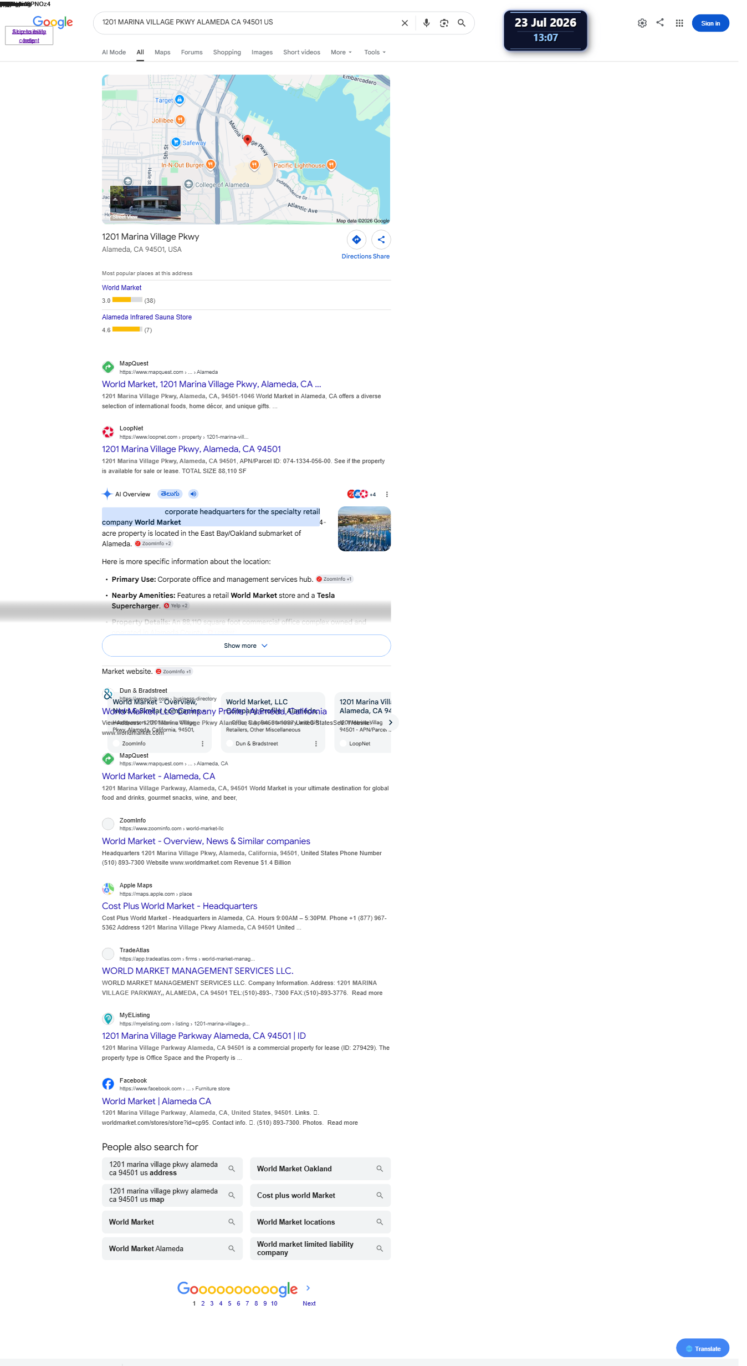The height and width of the screenshot is (1366, 747).
Task: Open the Images tab
Action: click(262, 52)
